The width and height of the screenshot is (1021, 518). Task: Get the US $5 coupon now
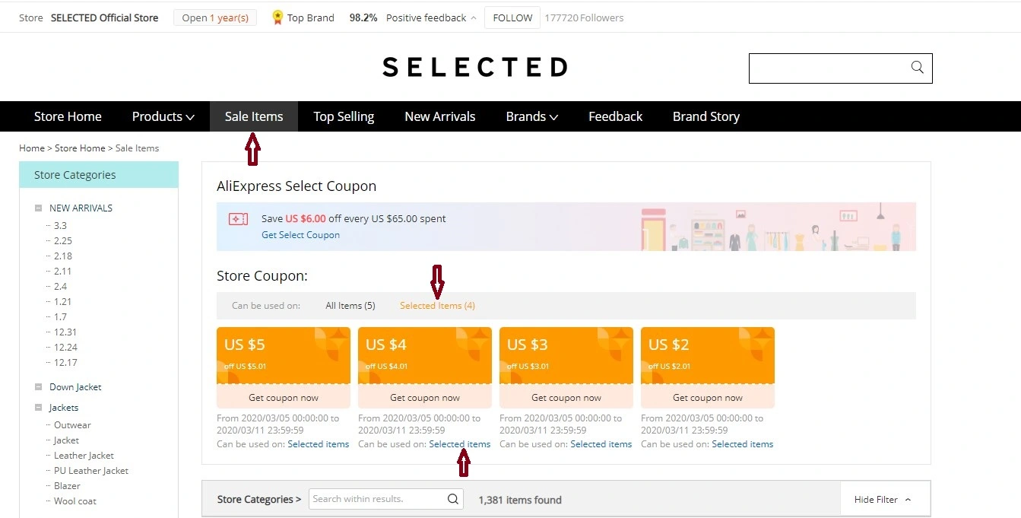tap(284, 397)
